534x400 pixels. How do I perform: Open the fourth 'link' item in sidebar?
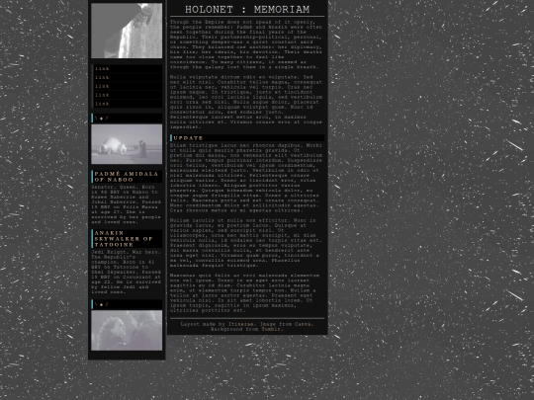[127, 95]
